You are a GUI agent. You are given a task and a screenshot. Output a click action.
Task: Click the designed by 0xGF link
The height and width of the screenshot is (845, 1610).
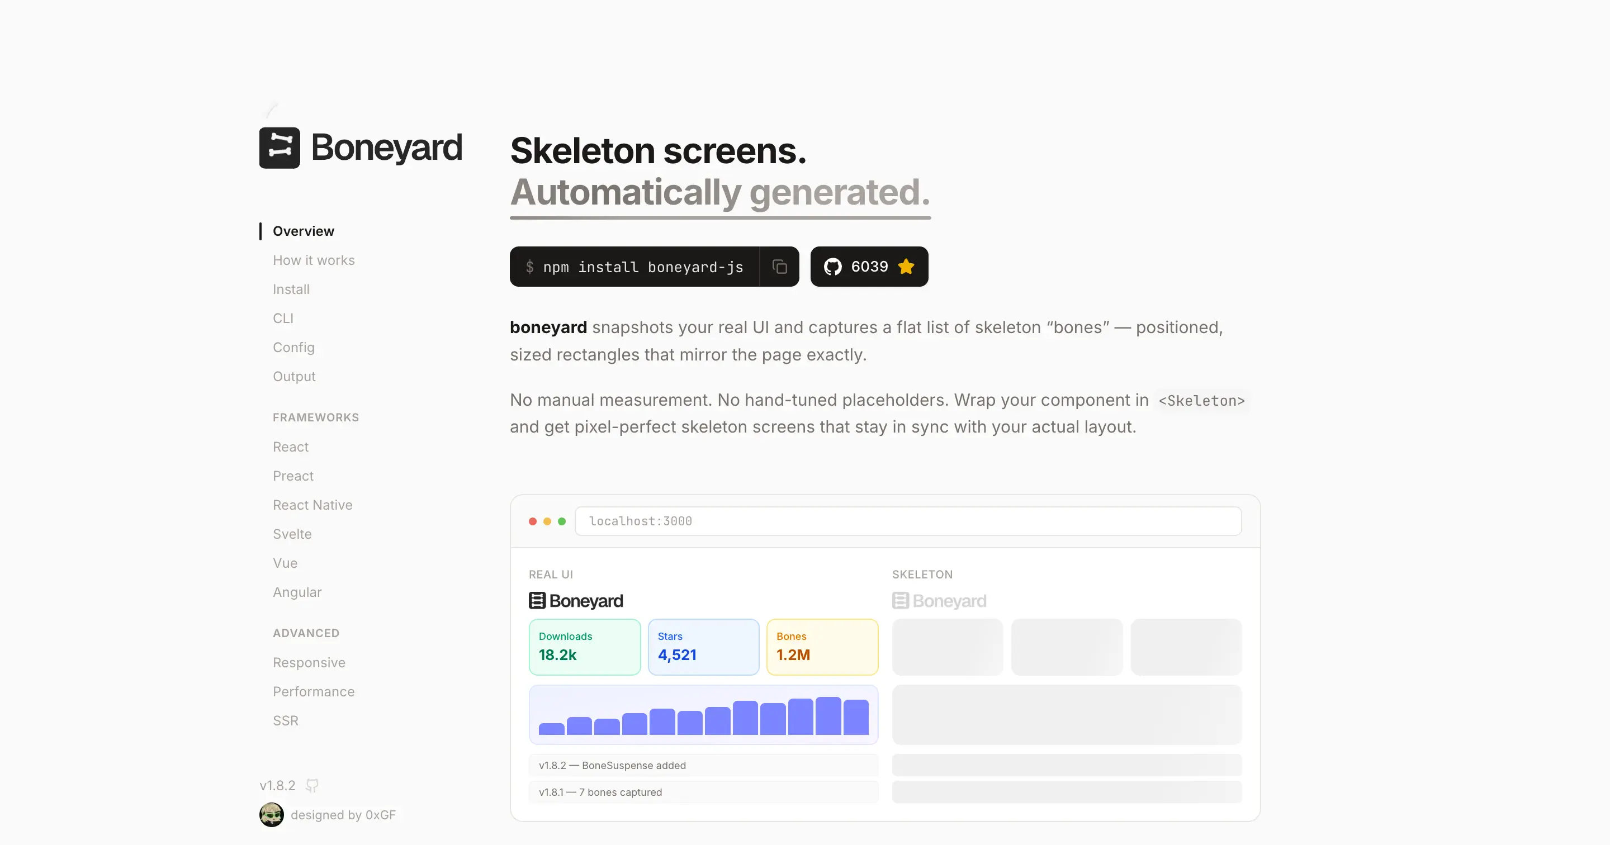click(343, 815)
